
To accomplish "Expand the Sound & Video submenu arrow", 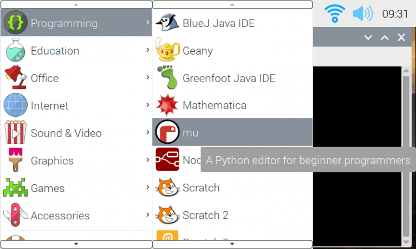I will click(x=147, y=133).
